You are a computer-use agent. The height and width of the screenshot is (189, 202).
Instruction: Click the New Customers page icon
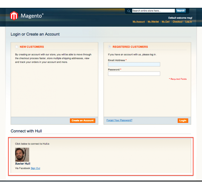(17, 47)
